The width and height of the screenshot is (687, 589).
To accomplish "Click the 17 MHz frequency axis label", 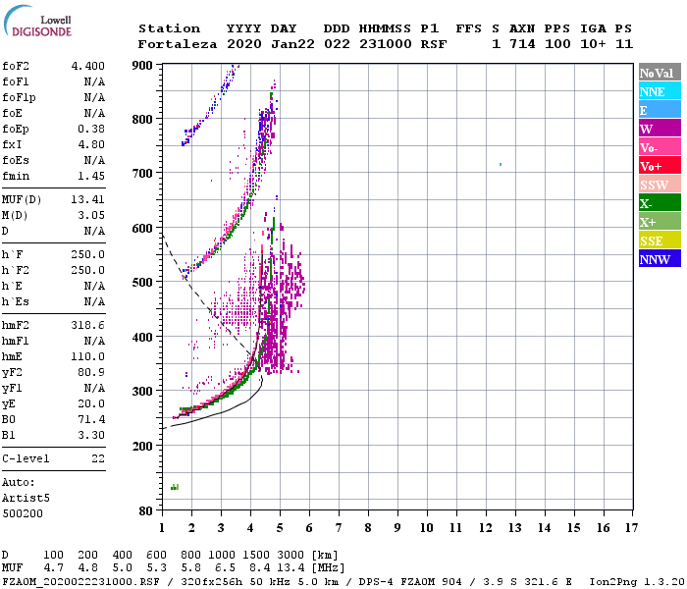I will click(631, 528).
